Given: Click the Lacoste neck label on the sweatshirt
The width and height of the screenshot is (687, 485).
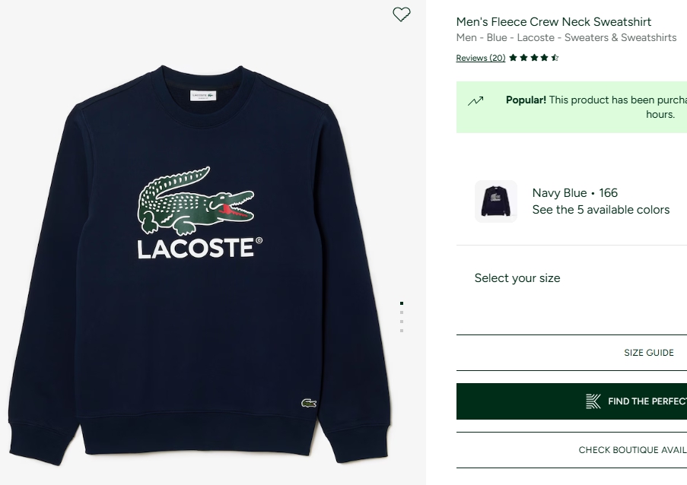Looking at the screenshot, I should pyautogui.click(x=203, y=96).
